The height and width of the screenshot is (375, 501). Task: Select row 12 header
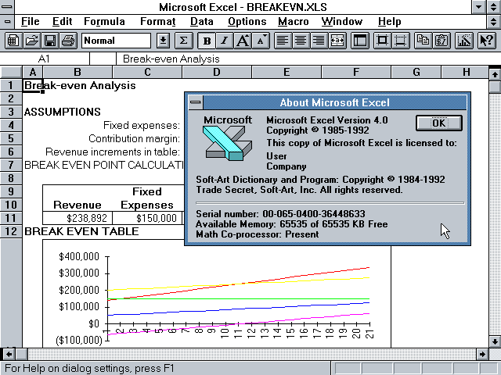11,231
